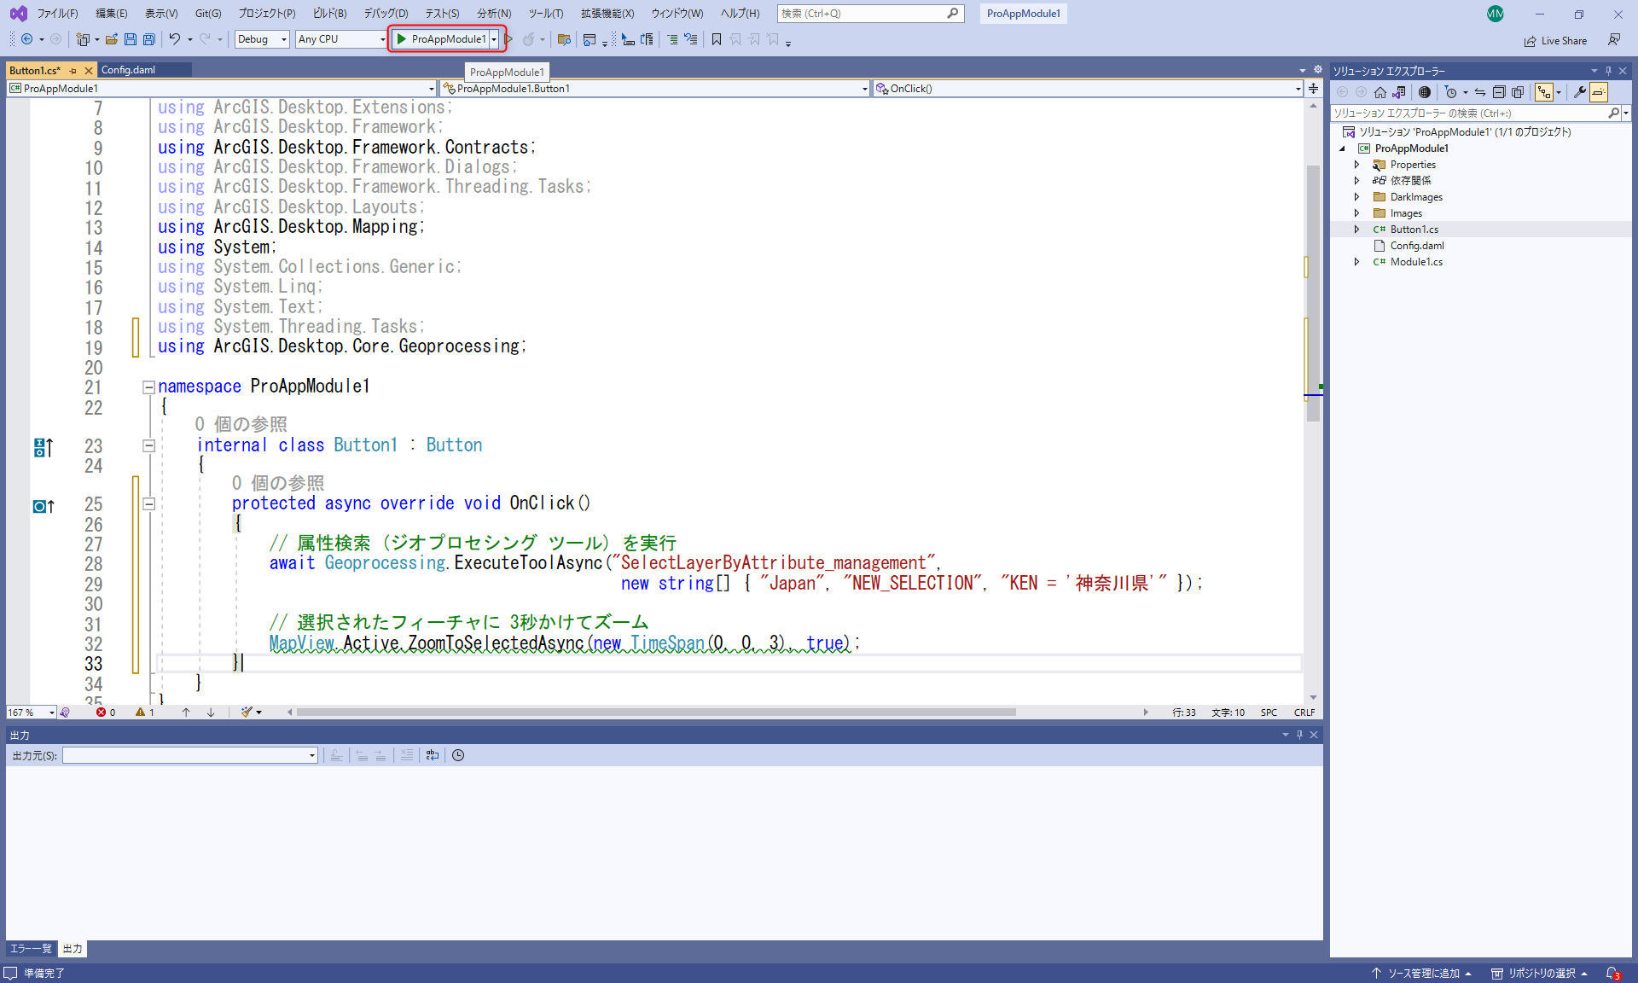Open the notifications bell in status bar
1638x983 pixels.
pyautogui.click(x=1612, y=973)
